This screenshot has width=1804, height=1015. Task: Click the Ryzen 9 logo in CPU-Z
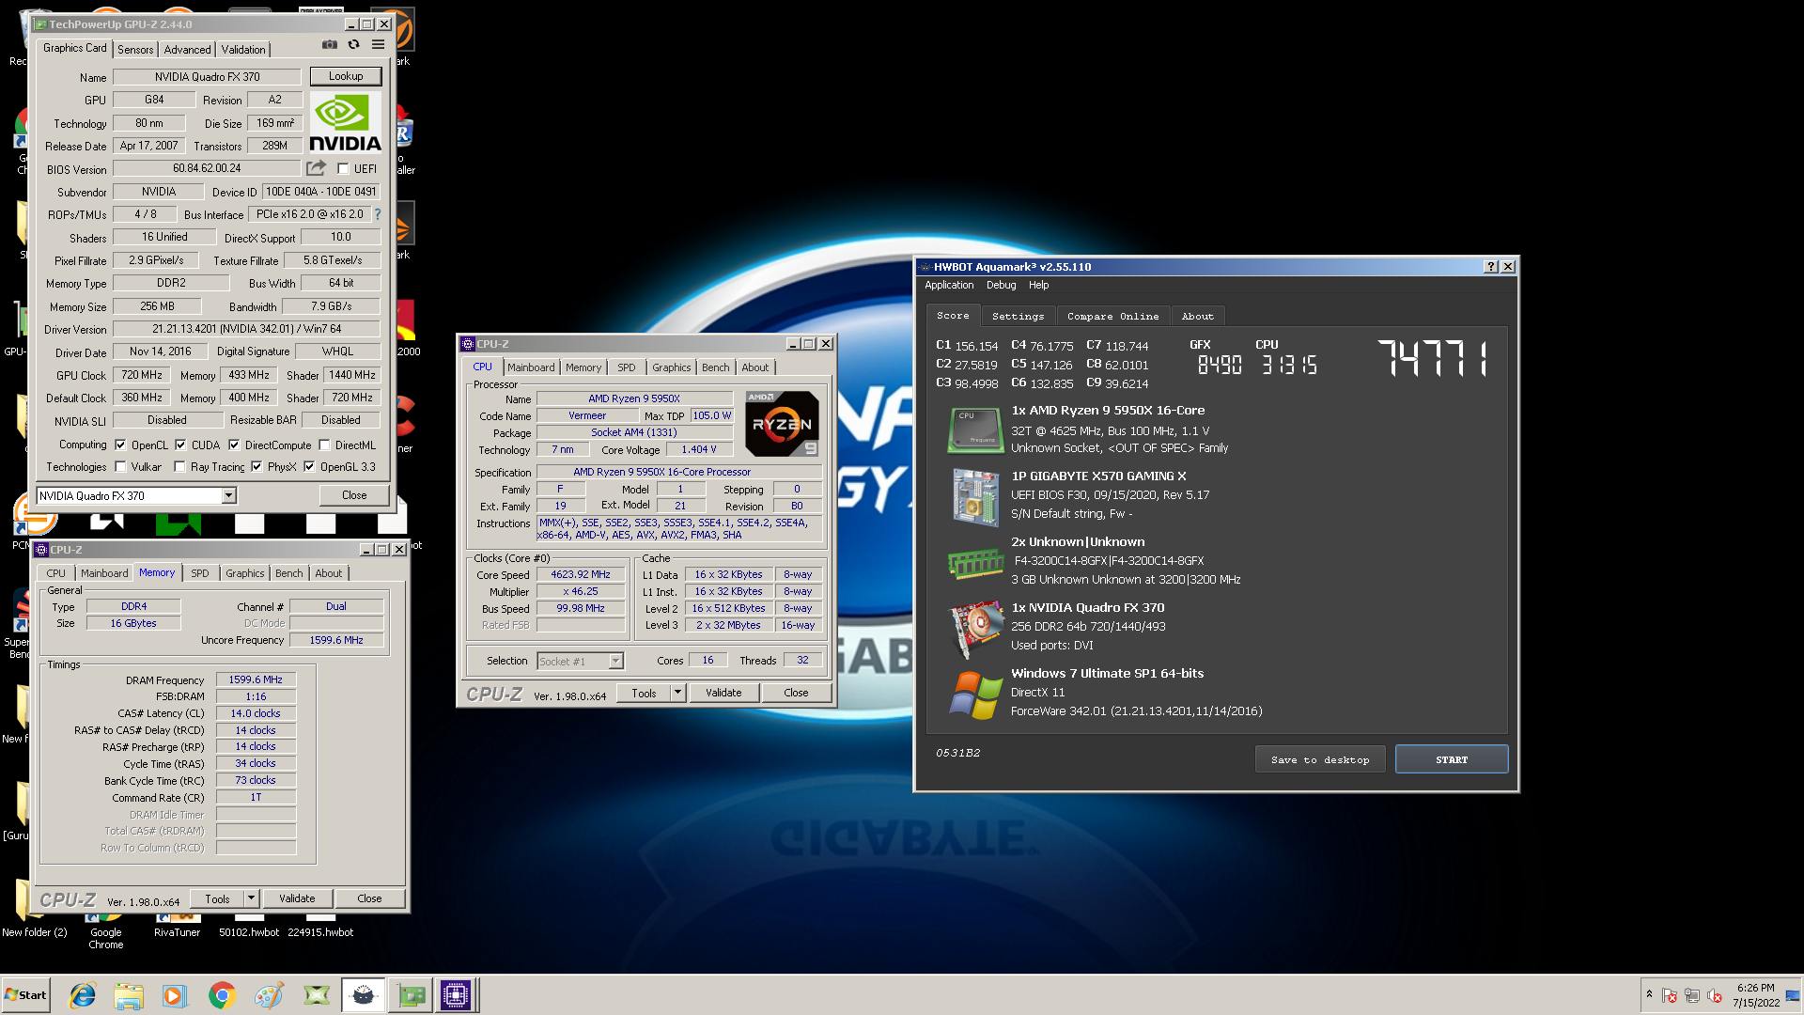pos(782,424)
